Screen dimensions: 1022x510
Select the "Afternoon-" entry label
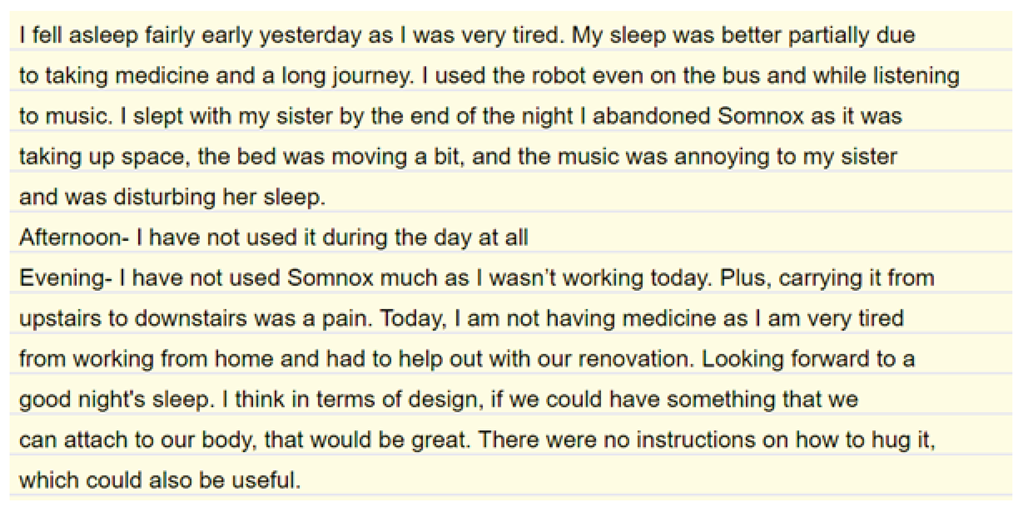tap(74, 238)
